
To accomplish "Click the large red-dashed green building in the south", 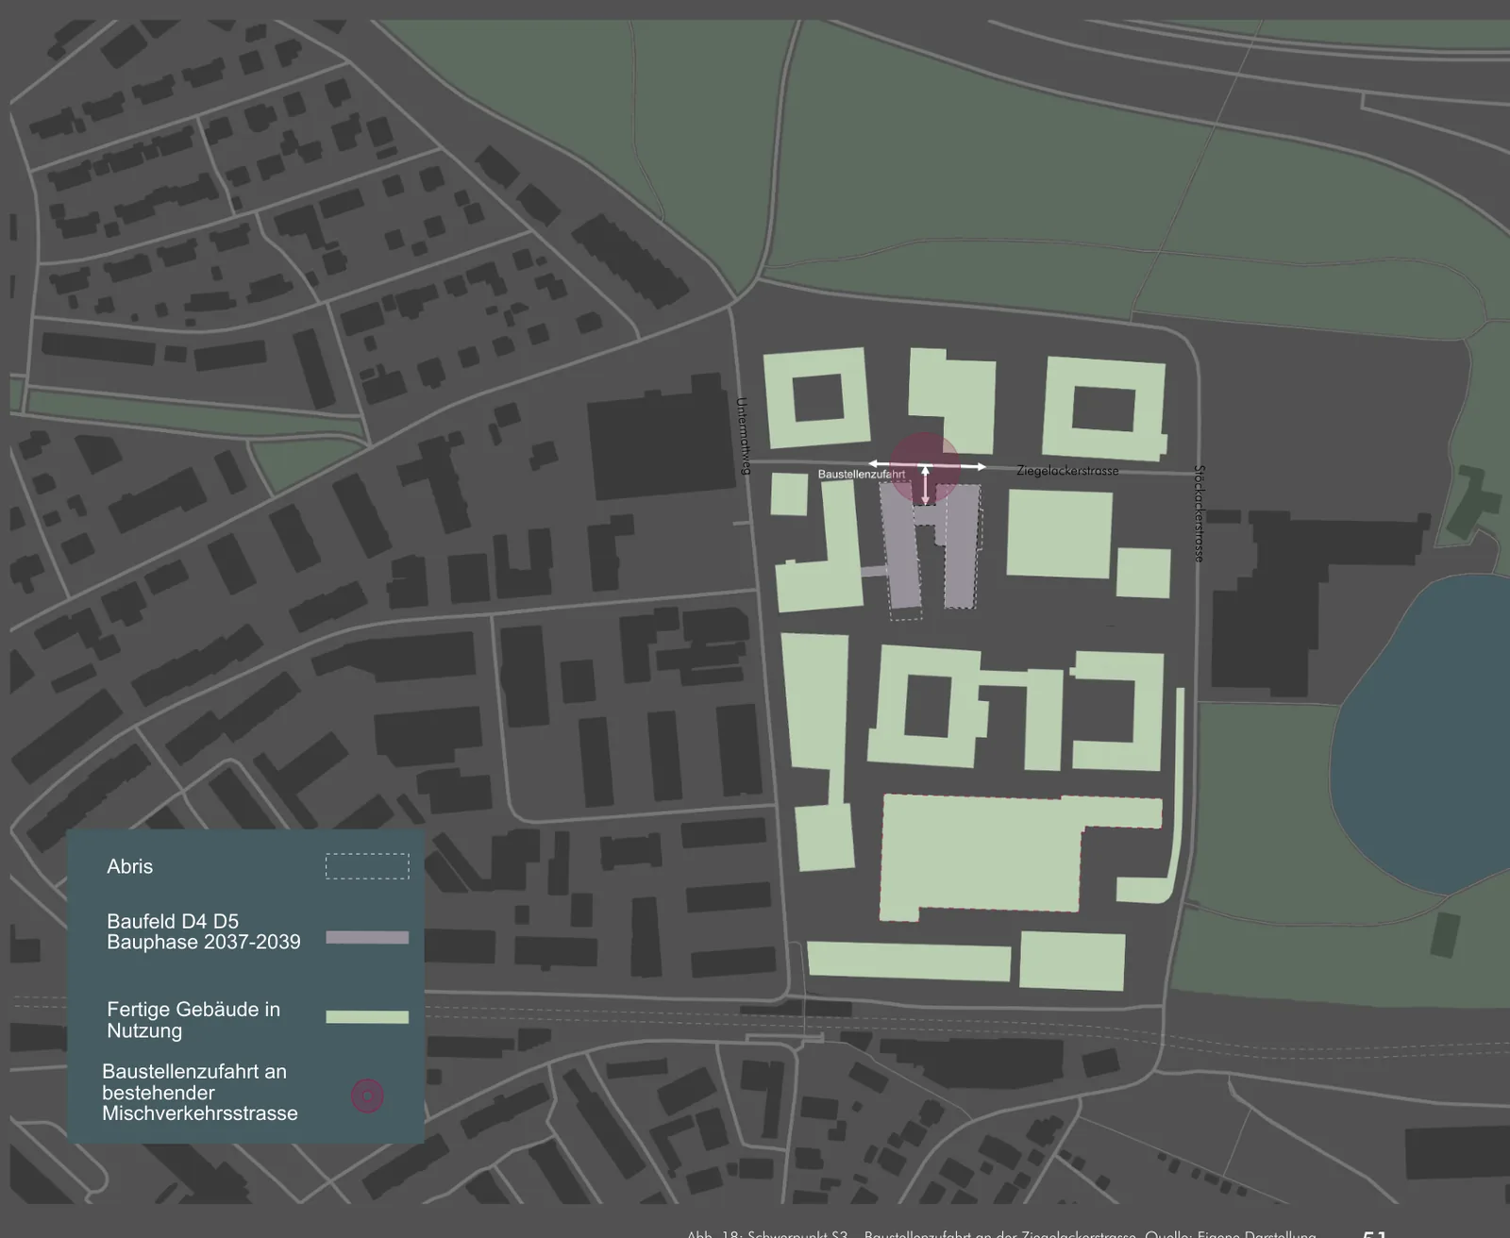I will click(981, 854).
